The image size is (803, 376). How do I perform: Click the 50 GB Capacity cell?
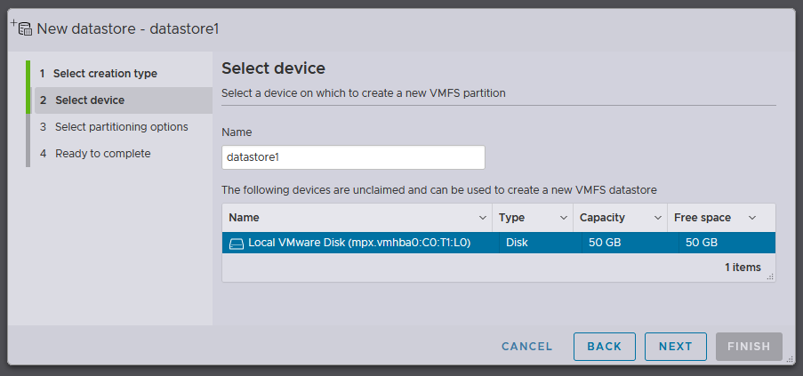[x=630, y=243]
